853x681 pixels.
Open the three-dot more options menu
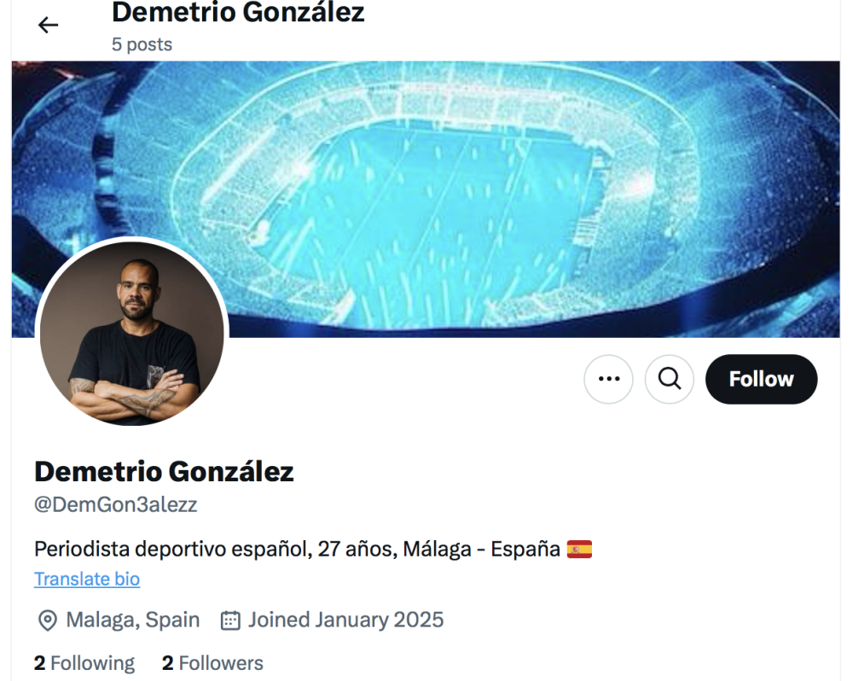point(608,379)
